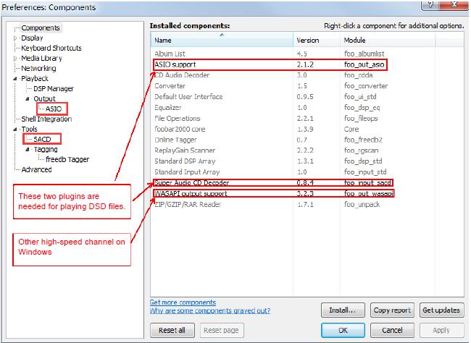Select the Tools page
Image resolution: width=471 pixels, height=343 pixels.
pyautogui.click(x=29, y=130)
